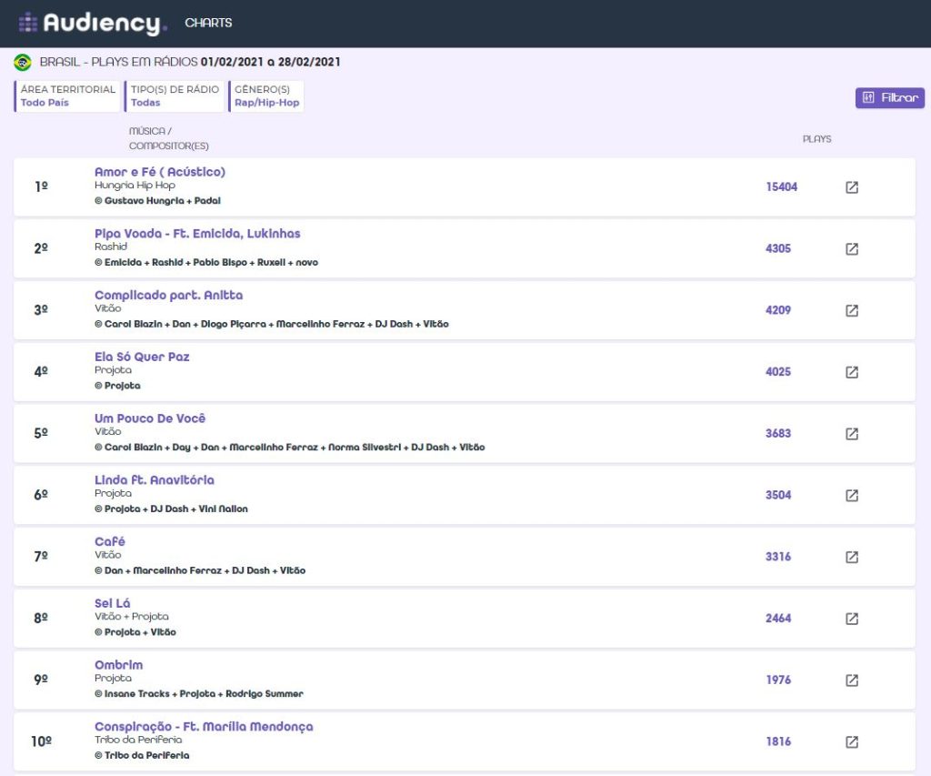
Task: Go to the Charts menu item
Action: click(x=208, y=23)
